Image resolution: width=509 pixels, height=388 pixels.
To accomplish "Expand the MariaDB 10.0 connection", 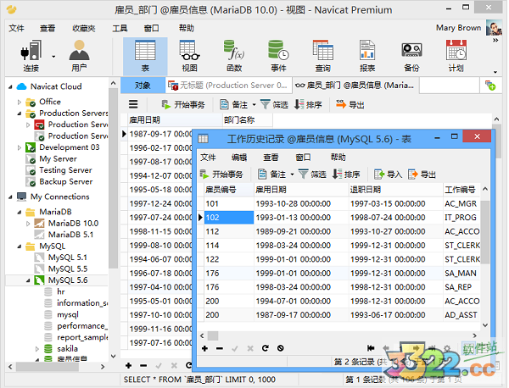I will coord(28,224).
